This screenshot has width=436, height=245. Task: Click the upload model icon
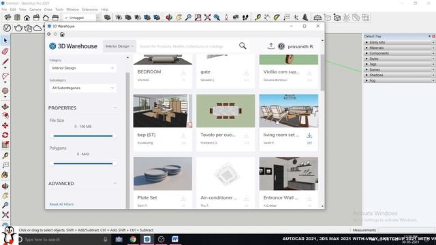pyautogui.click(x=271, y=46)
